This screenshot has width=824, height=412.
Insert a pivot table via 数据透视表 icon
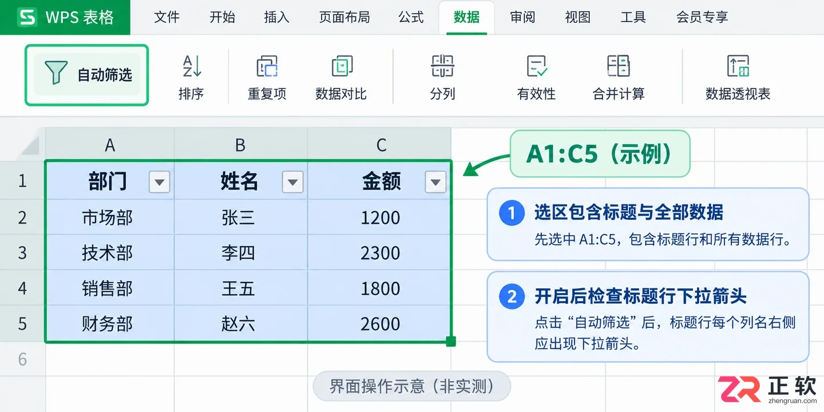(738, 66)
